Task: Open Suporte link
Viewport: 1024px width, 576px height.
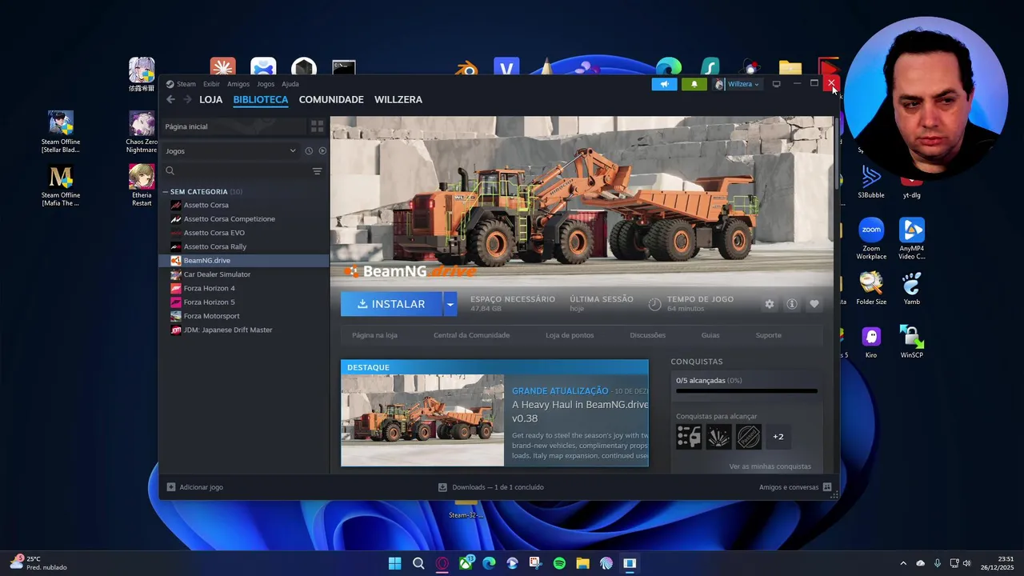Action: [x=769, y=335]
